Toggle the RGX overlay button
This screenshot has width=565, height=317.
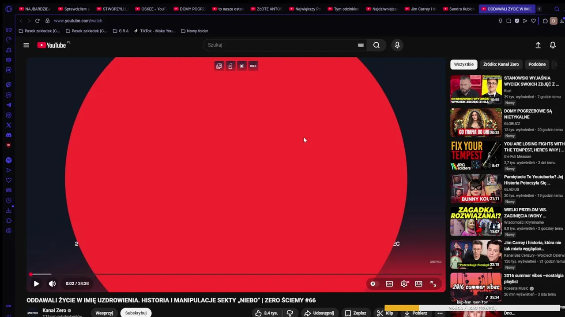point(253,66)
